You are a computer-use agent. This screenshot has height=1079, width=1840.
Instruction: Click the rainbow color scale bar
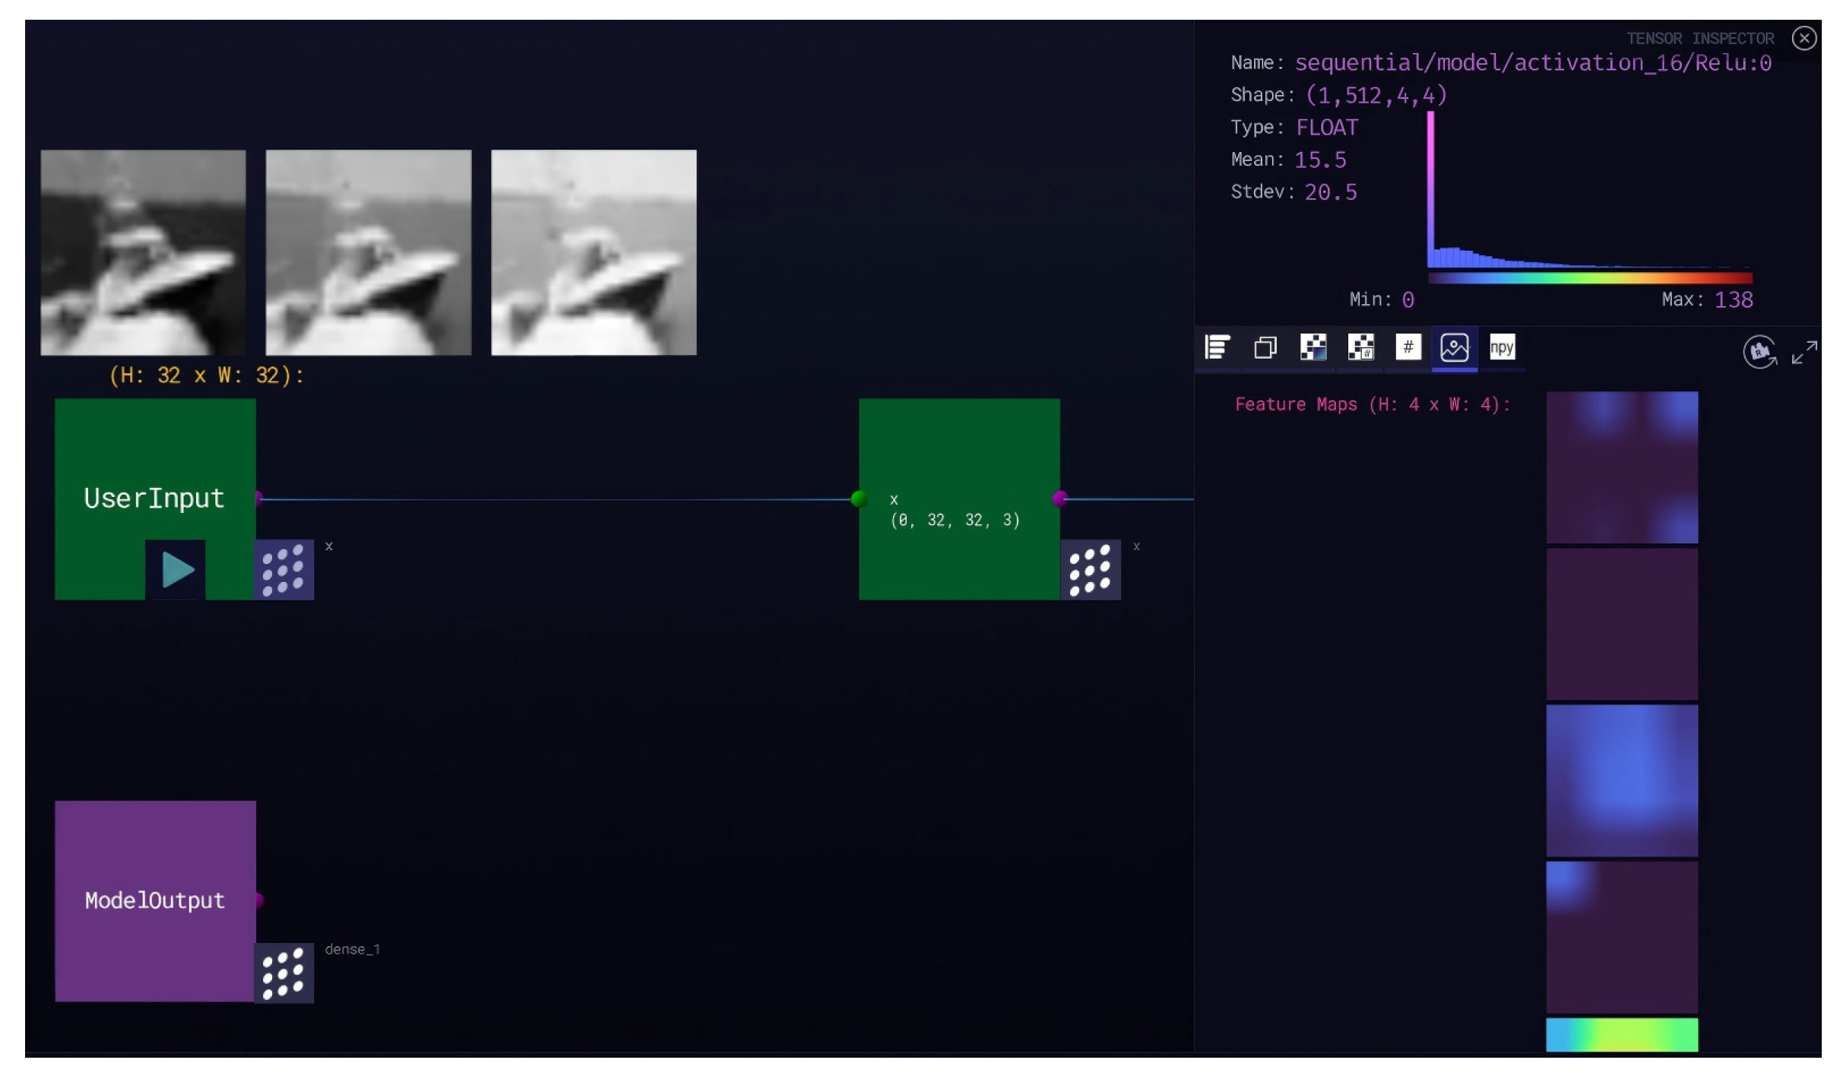[1590, 278]
